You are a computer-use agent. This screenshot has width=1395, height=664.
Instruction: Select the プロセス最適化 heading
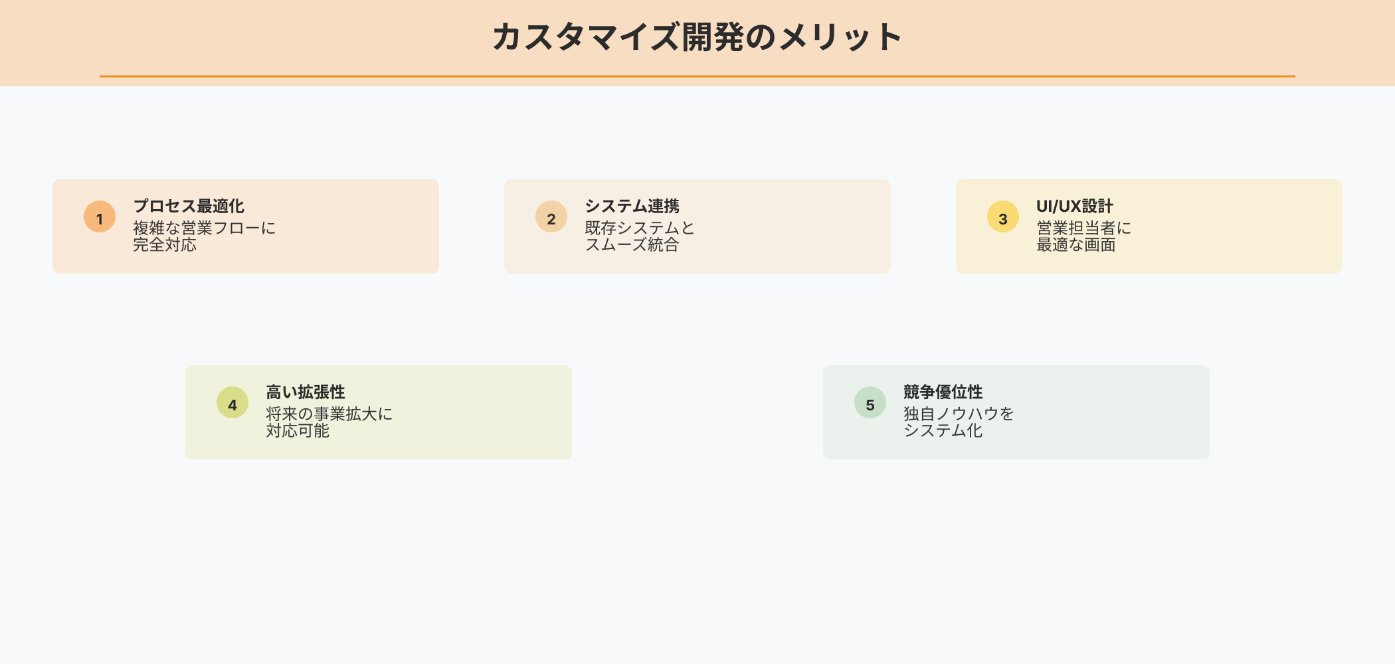189,206
